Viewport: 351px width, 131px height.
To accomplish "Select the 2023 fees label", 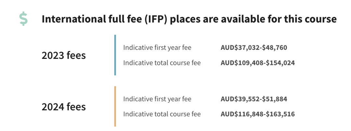I will 64,55.
